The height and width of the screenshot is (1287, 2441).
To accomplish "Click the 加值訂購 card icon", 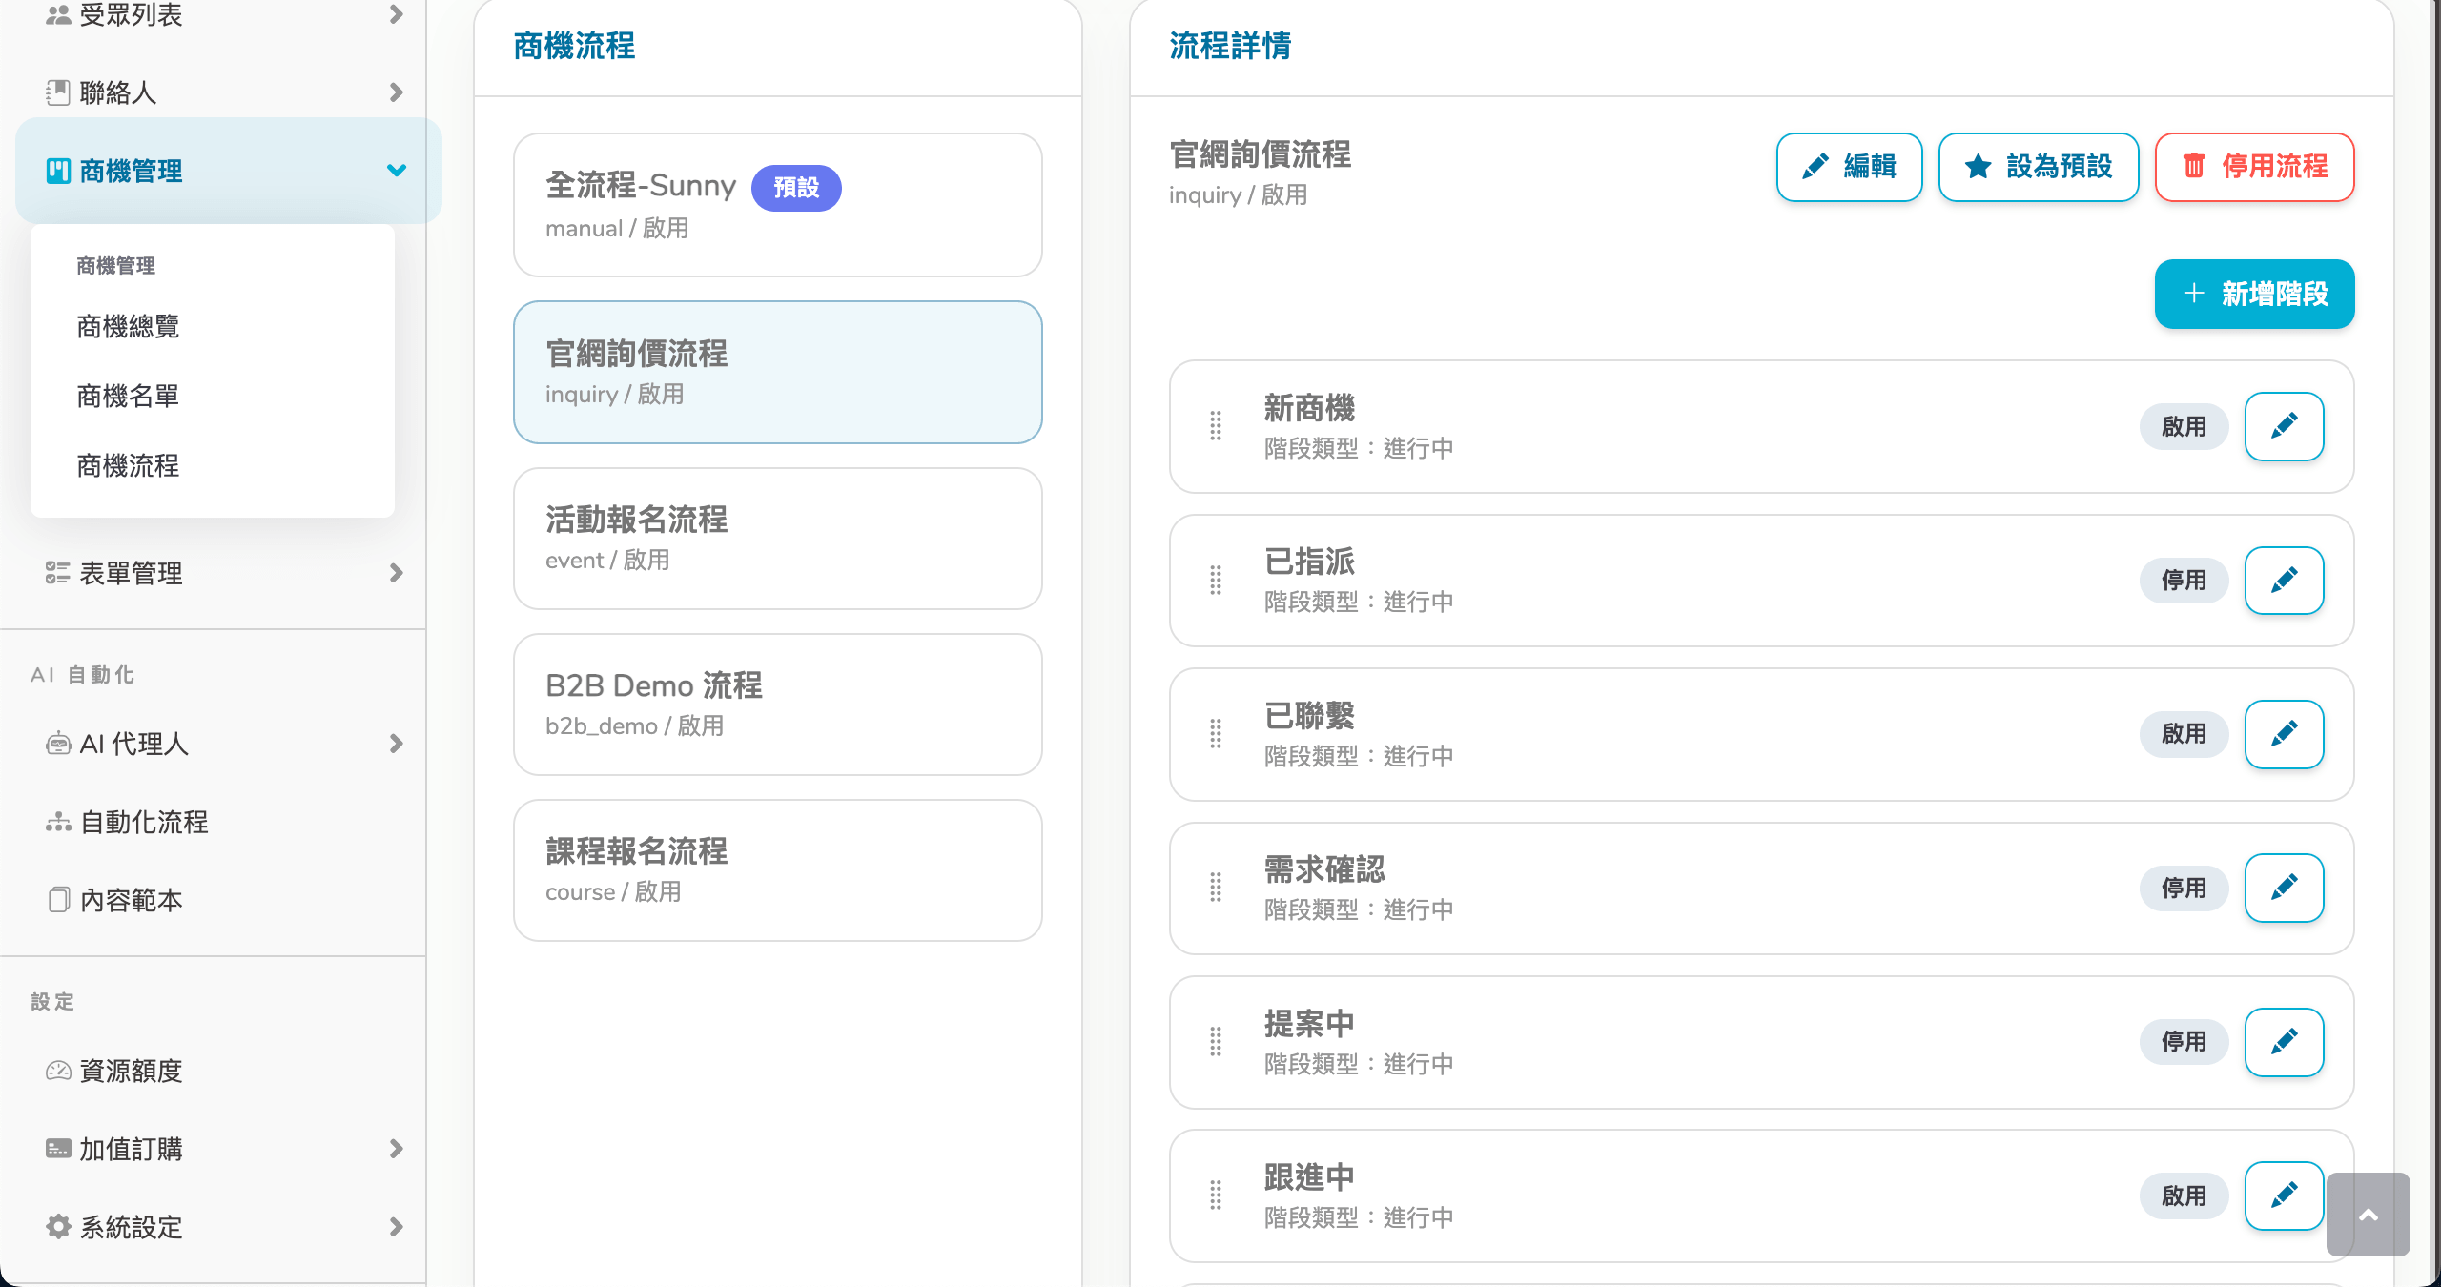I will (58, 1149).
